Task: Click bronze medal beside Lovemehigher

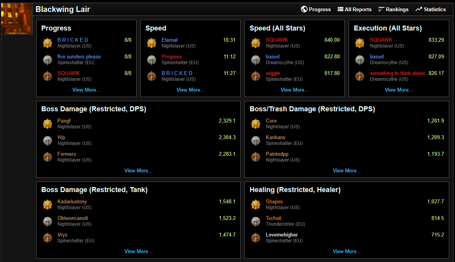Action: click(256, 238)
